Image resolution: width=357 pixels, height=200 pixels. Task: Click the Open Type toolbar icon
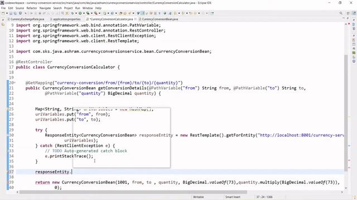tap(120, 13)
